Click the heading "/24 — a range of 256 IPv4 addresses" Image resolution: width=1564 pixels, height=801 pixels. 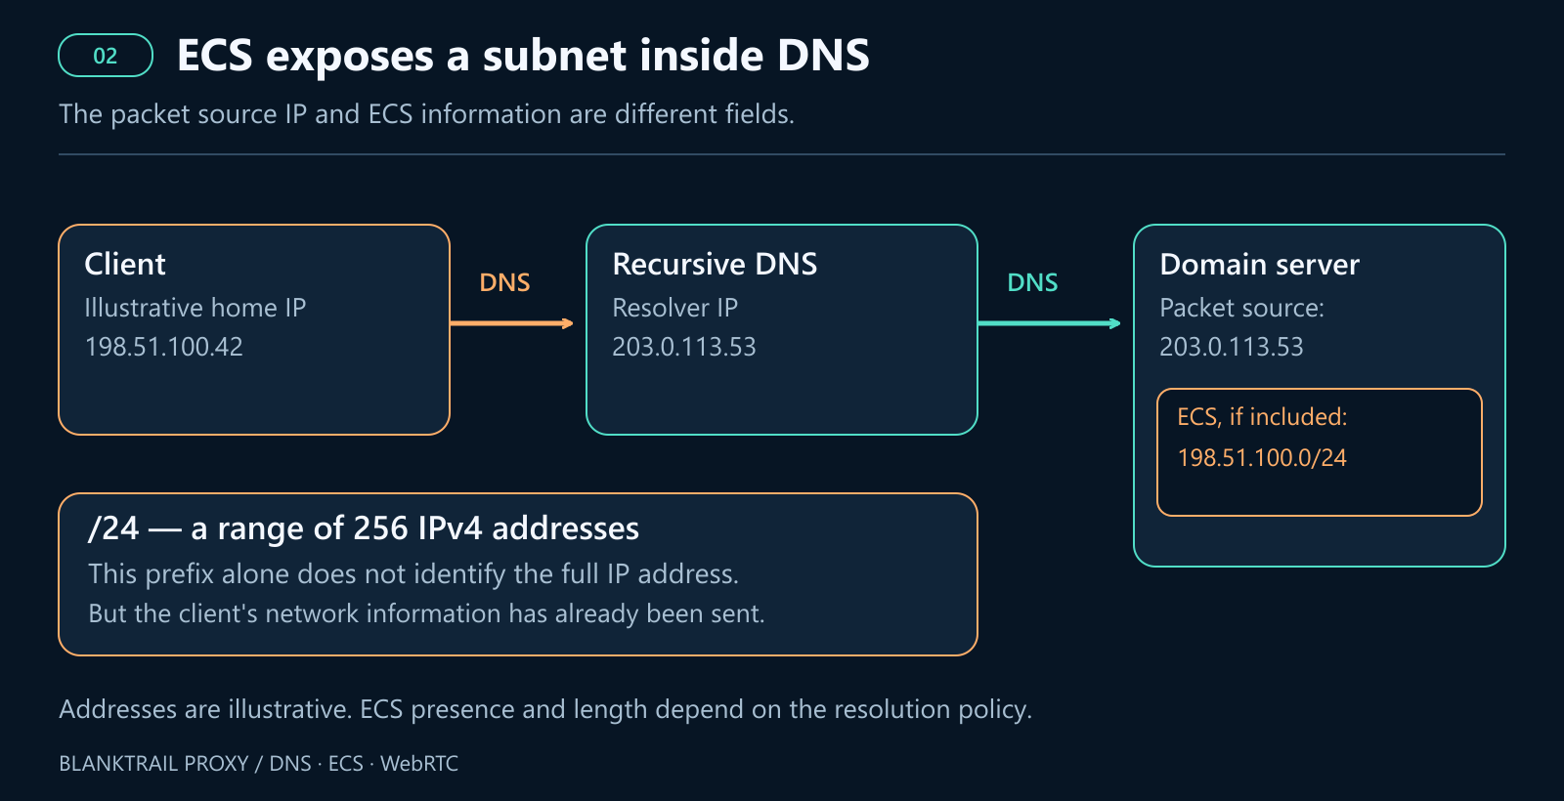point(364,528)
